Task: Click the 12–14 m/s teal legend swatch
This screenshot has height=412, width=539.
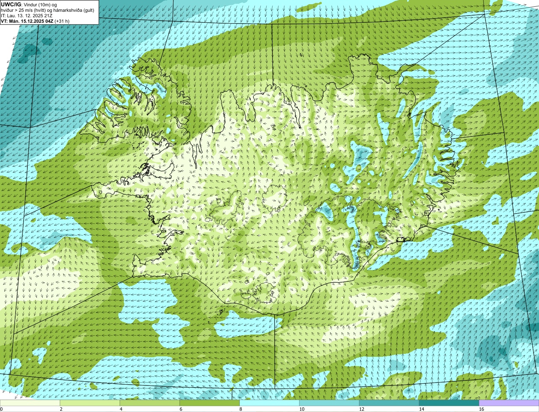Action: click(389, 403)
